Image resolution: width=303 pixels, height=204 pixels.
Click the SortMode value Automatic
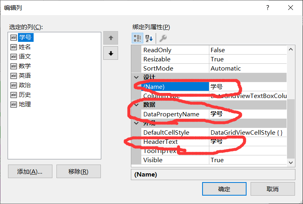(x=248, y=69)
